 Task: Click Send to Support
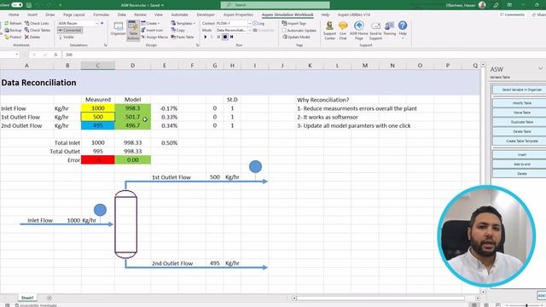pos(375,31)
